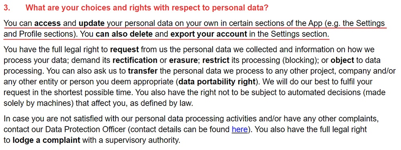
Task: Click the section number "3."
Action: tap(7, 8)
